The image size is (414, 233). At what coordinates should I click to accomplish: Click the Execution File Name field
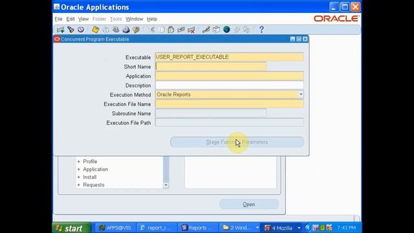pyautogui.click(x=229, y=104)
